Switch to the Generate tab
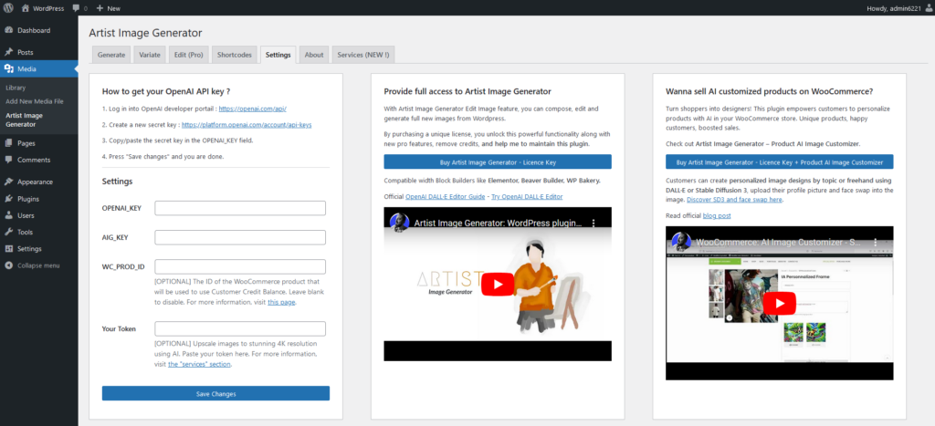The width and height of the screenshot is (935, 426). pos(110,55)
